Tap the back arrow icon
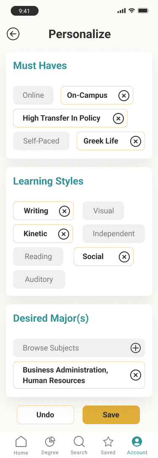 [x=13, y=34]
